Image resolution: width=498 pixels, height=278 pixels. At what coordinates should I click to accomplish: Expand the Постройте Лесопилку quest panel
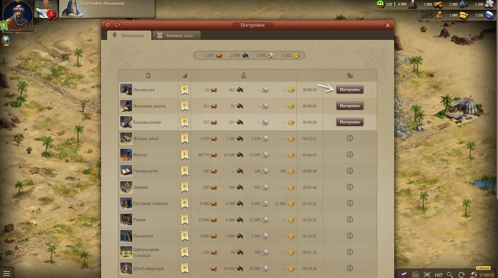tap(107, 9)
